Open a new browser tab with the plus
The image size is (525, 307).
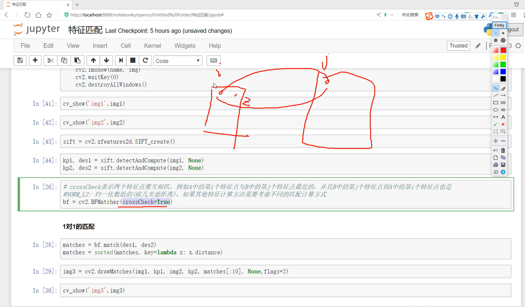[77, 4]
